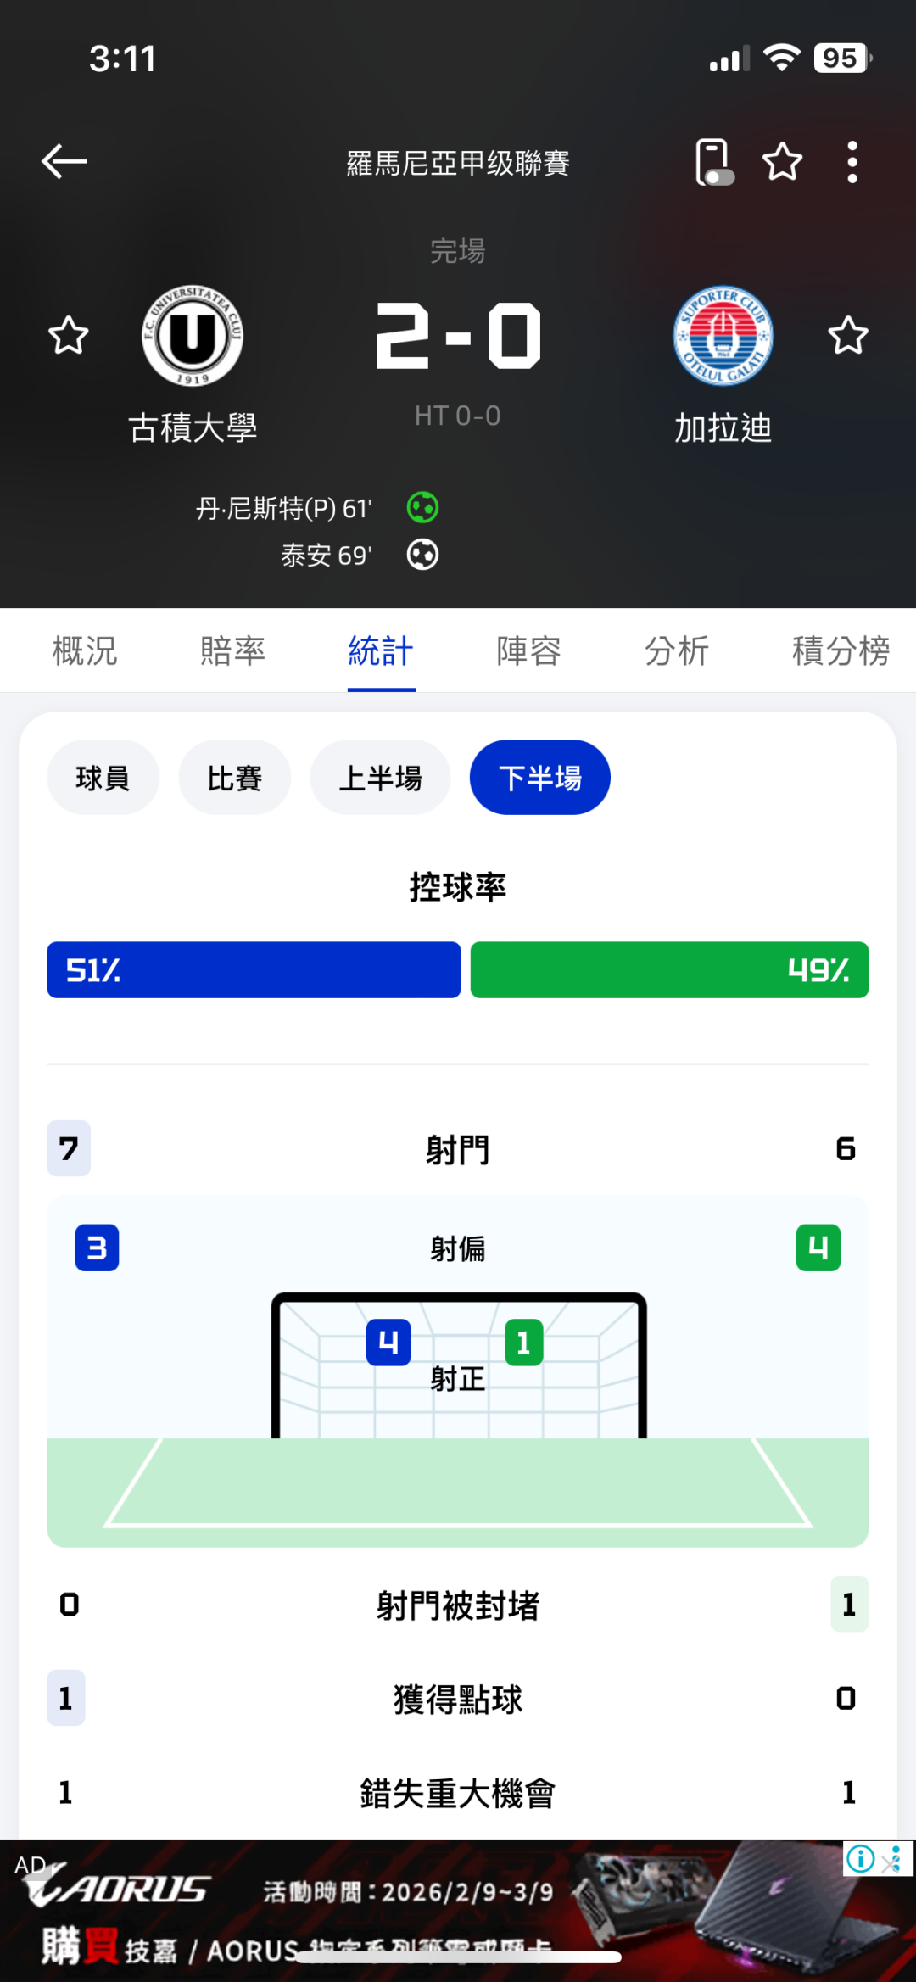Viewport: 916px width, 1982px height.
Task: Tap the ad info icon
Action: (x=860, y=1860)
